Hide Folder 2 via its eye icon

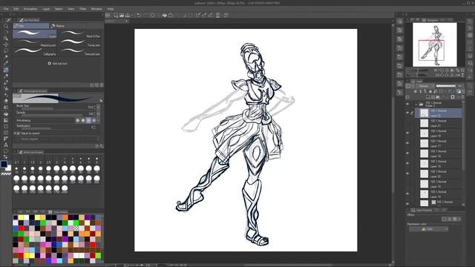click(407, 104)
